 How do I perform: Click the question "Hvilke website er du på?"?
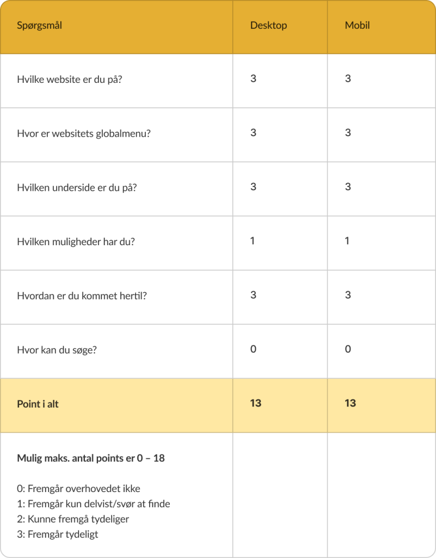(x=70, y=80)
